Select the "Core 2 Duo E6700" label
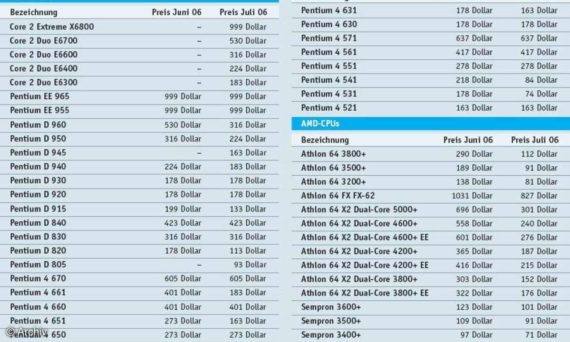The height and width of the screenshot is (342, 570). click(x=44, y=41)
